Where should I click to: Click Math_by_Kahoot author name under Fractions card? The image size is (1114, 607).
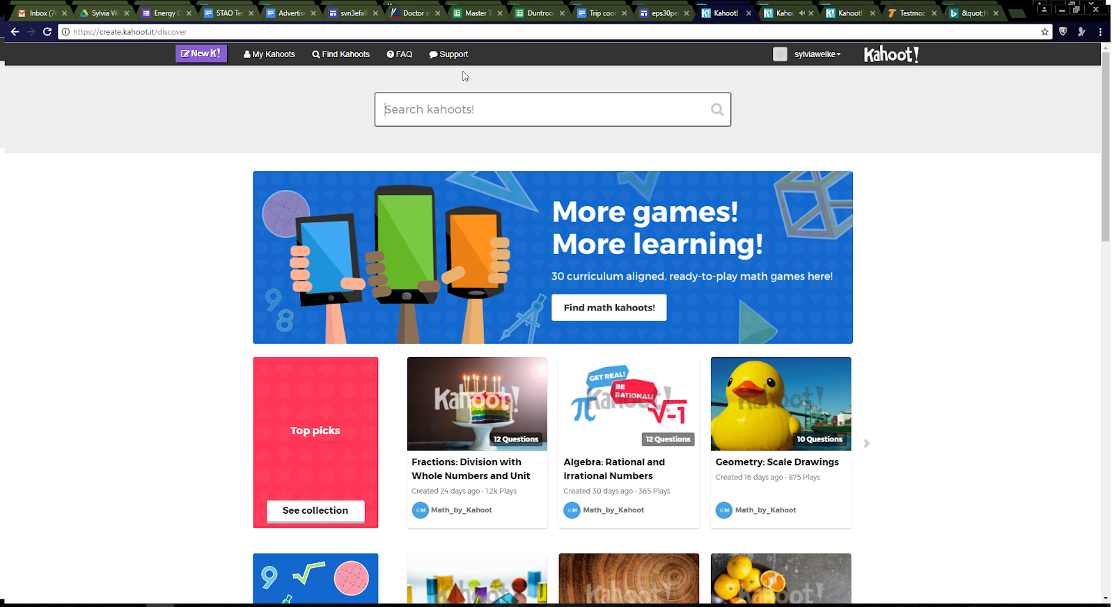[461, 510]
